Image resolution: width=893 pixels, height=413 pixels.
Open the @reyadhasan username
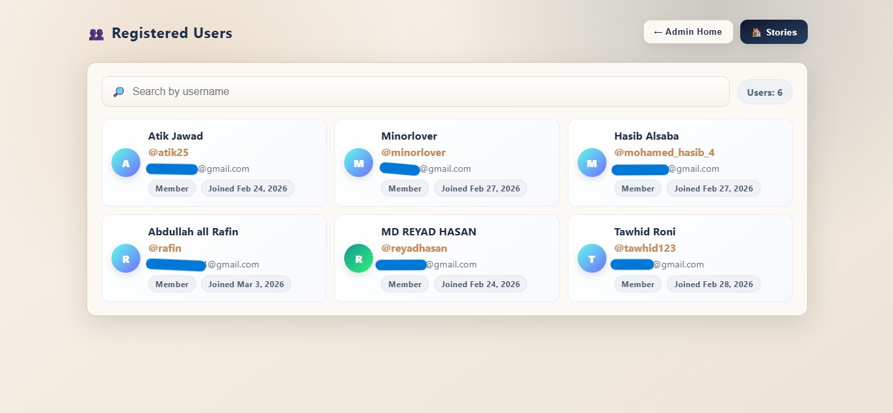click(414, 248)
